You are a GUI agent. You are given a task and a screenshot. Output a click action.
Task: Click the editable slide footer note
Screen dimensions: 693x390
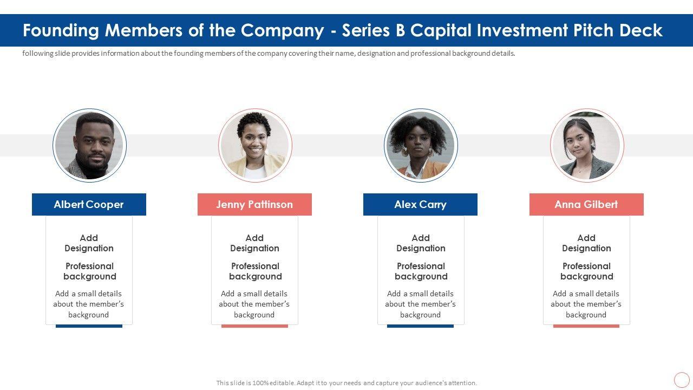346,383
